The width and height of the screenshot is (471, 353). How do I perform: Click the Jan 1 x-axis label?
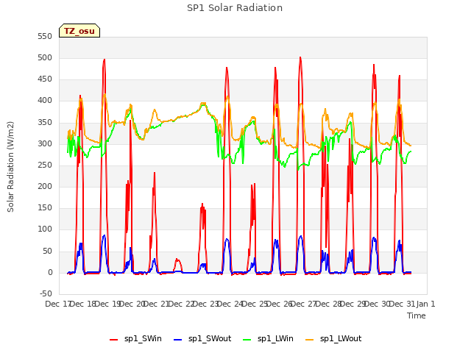tap(425, 304)
